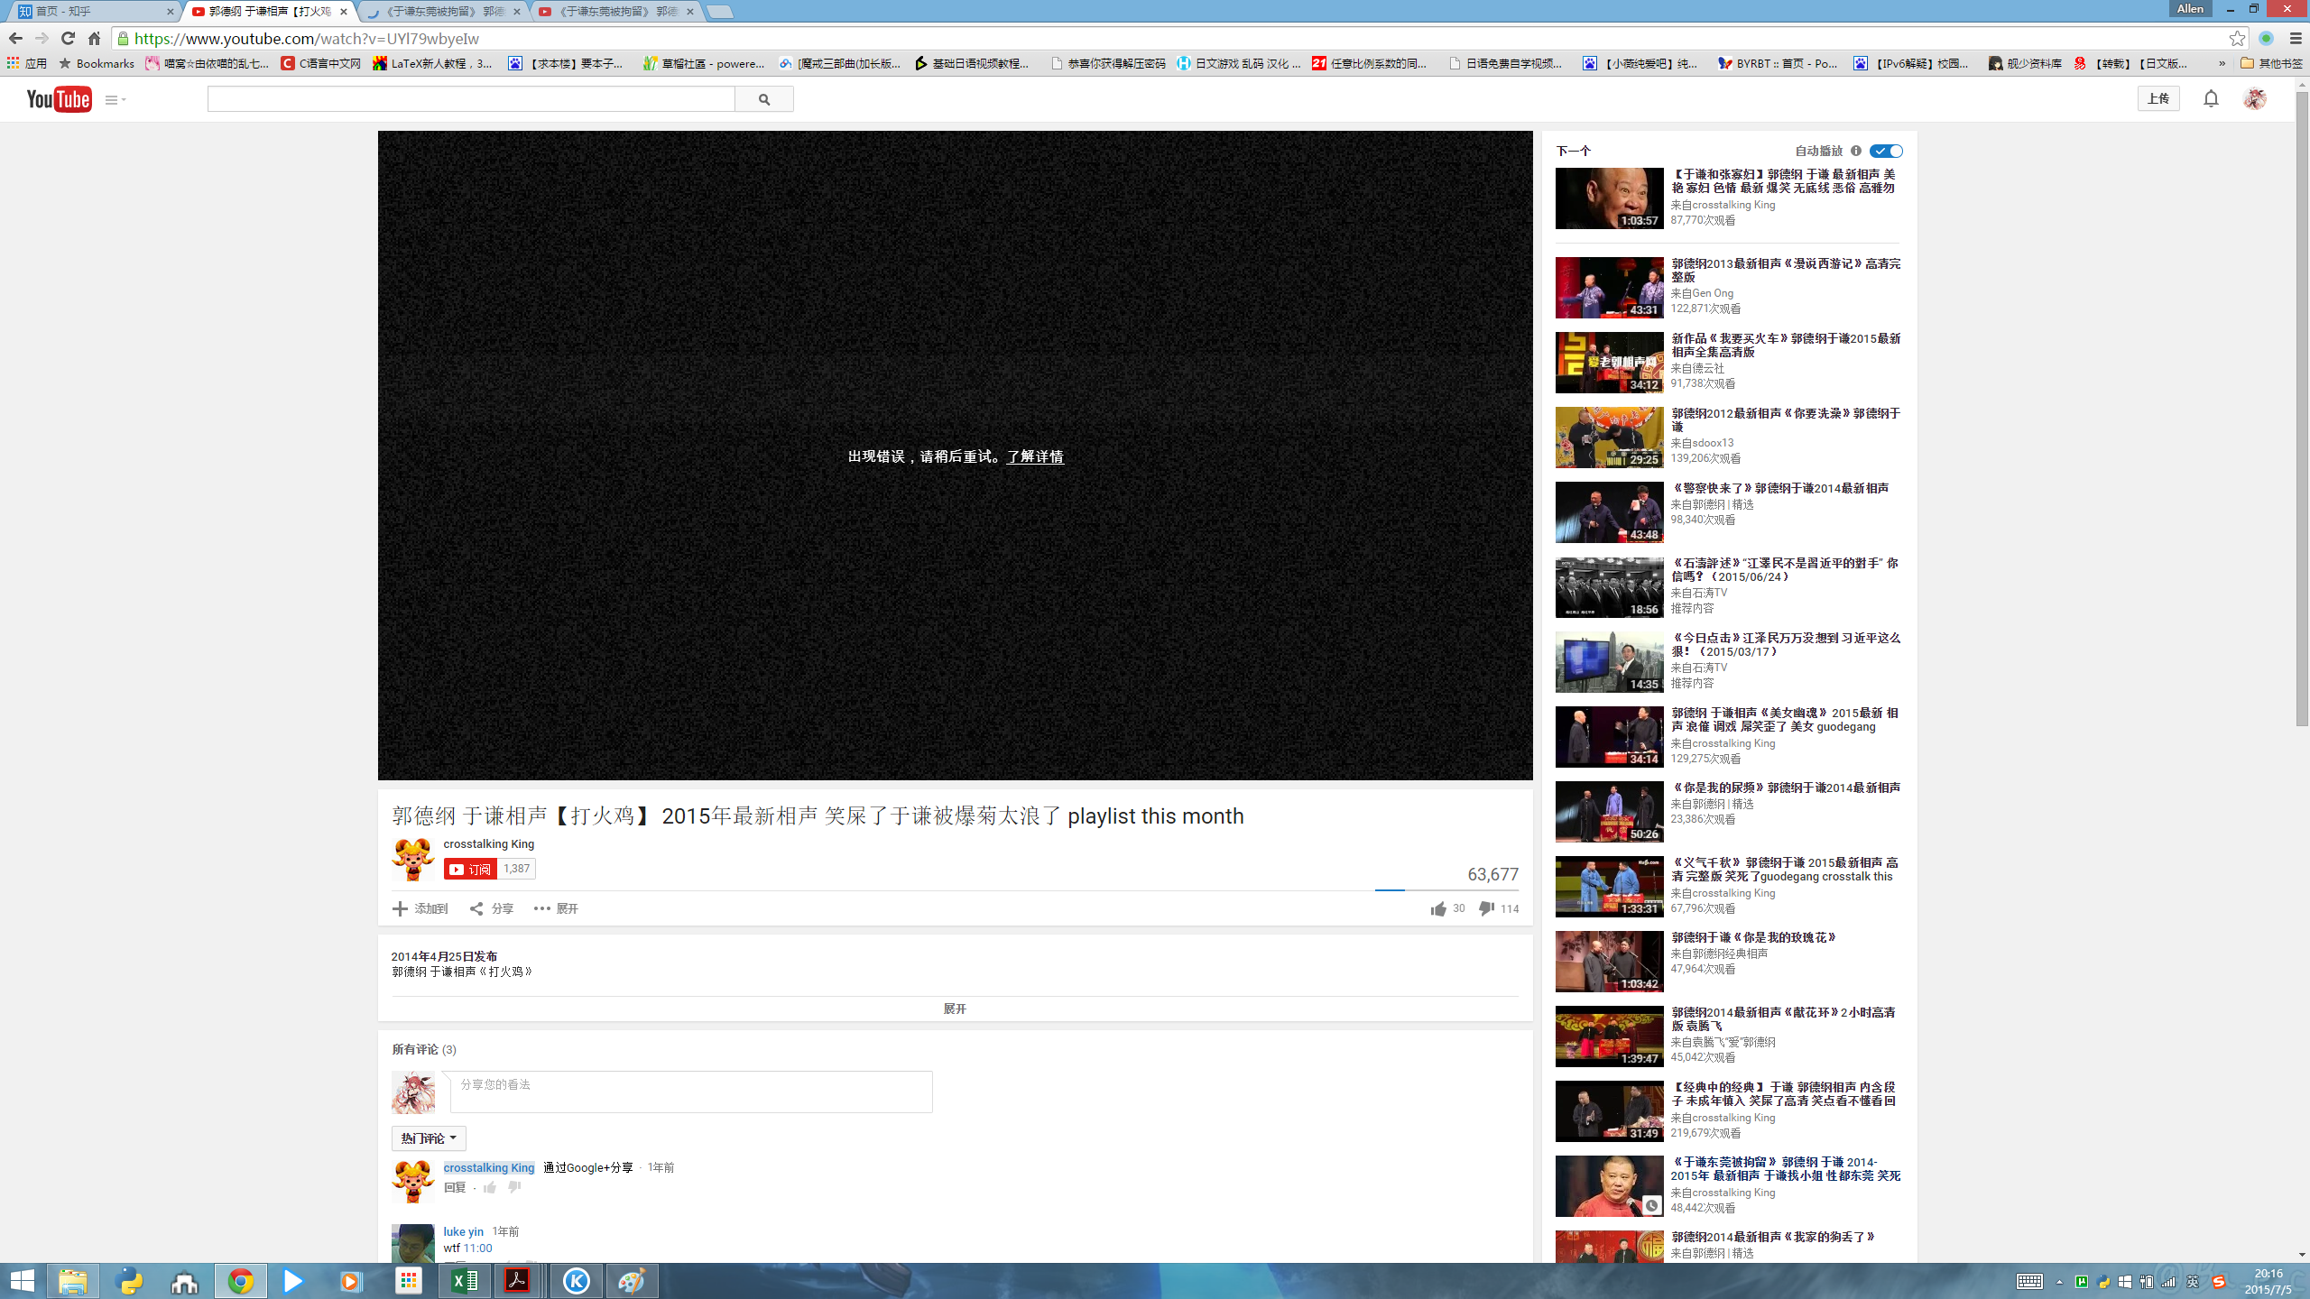Toggle the autoplay switch 自动播放
This screenshot has width=2310, height=1299.
(x=1886, y=151)
